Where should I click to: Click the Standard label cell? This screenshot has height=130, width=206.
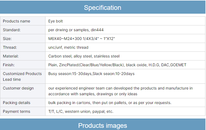click(12, 30)
